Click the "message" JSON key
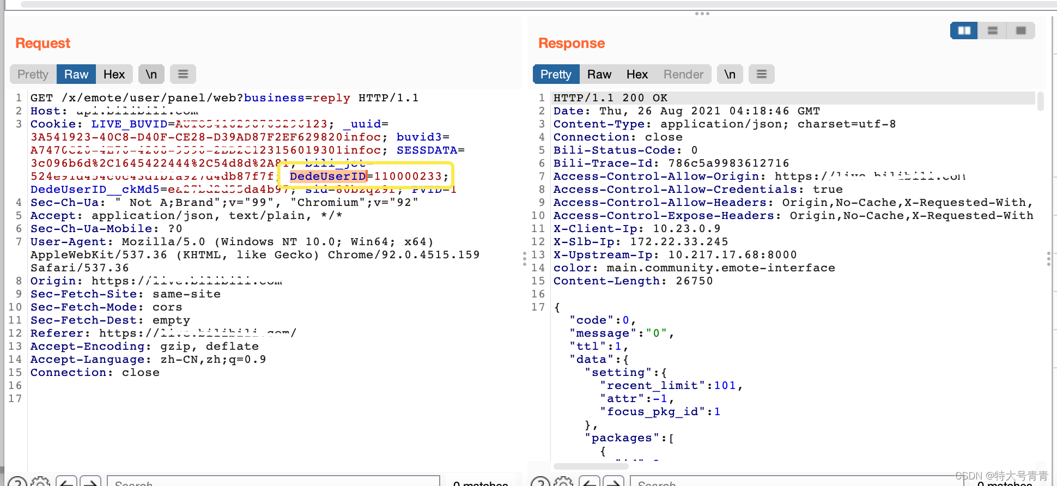The height and width of the screenshot is (486, 1057). coord(603,333)
